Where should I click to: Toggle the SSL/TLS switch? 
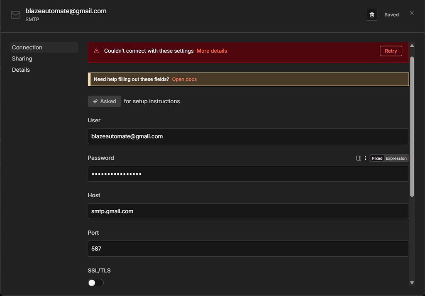tap(95, 283)
